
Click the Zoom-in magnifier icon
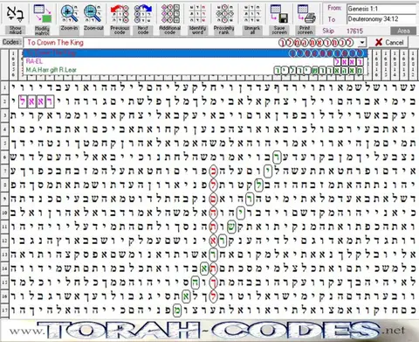(x=69, y=13)
